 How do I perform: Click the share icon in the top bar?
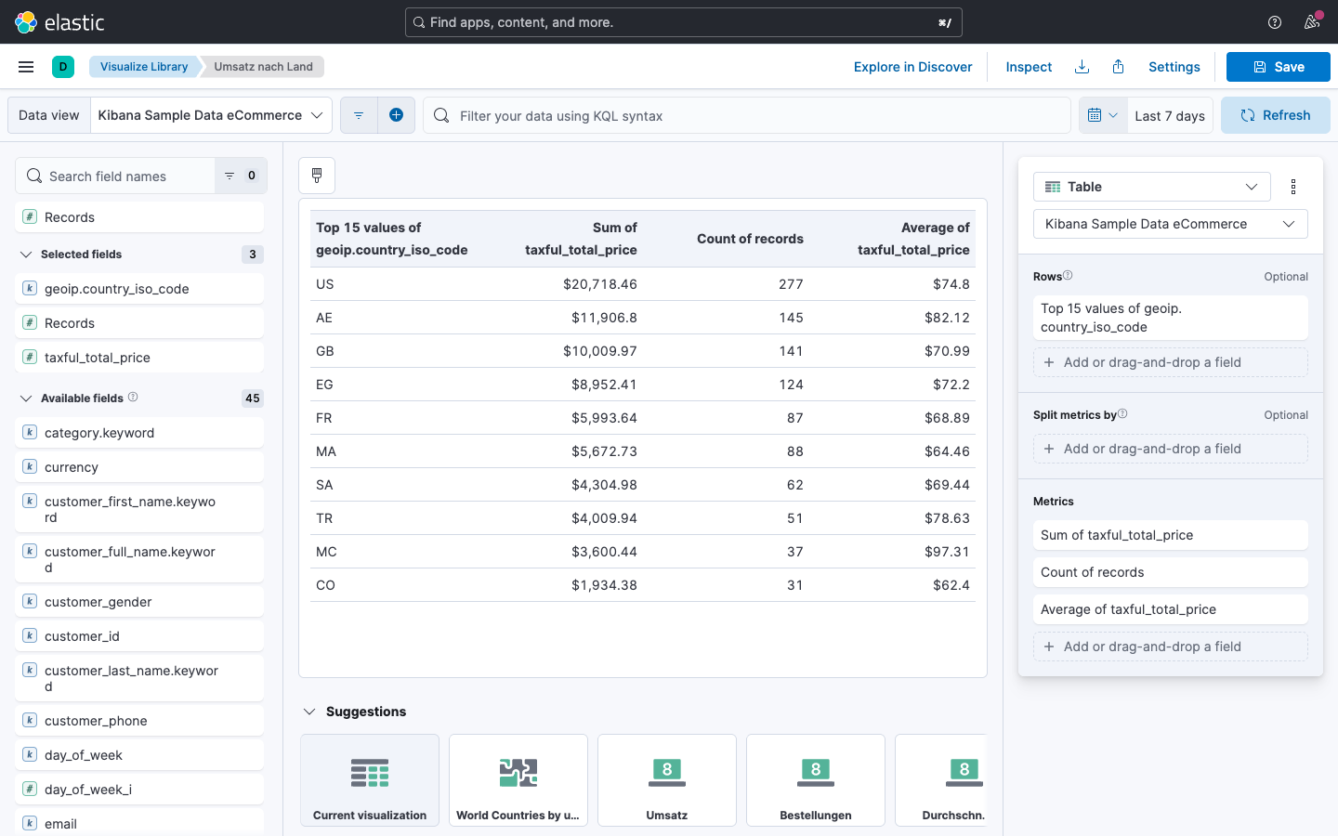(x=1119, y=67)
